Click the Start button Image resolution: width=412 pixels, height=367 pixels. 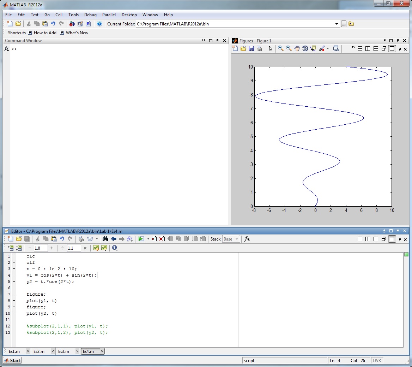click(x=12, y=361)
